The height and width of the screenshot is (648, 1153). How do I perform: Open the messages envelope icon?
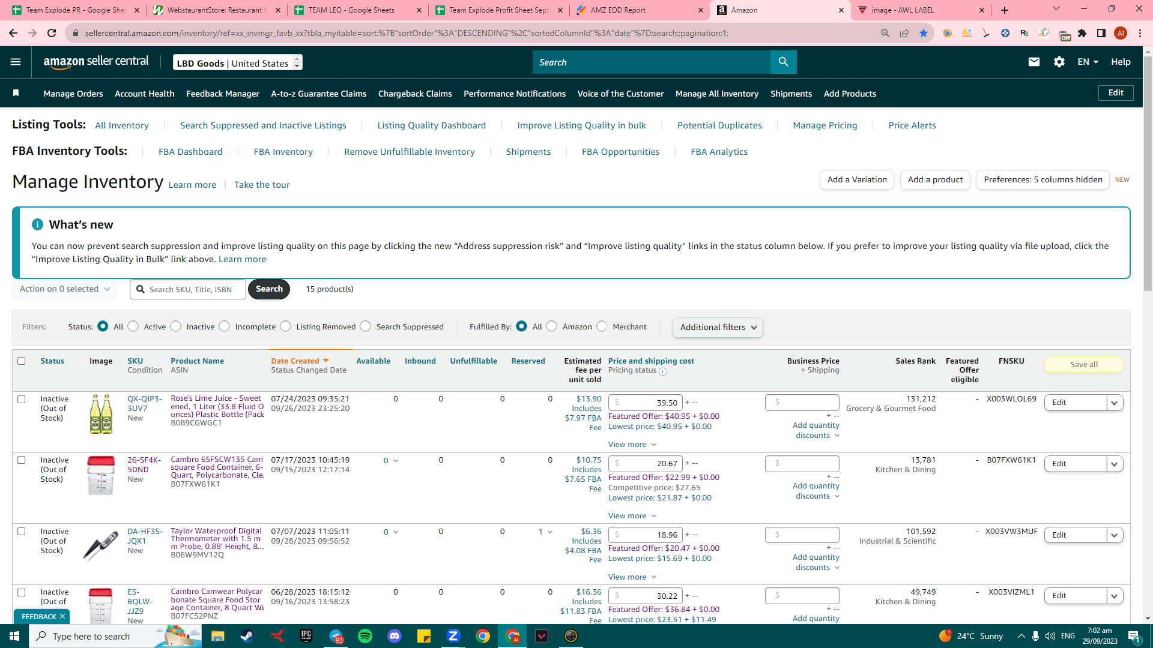point(1033,62)
